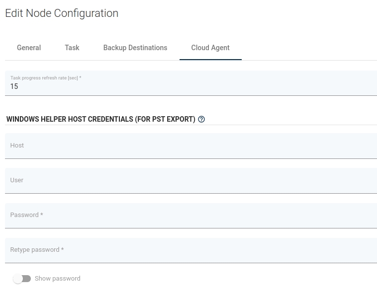Click the Retype password placeholder label
The width and height of the screenshot is (377, 297).
(x=37, y=250)
